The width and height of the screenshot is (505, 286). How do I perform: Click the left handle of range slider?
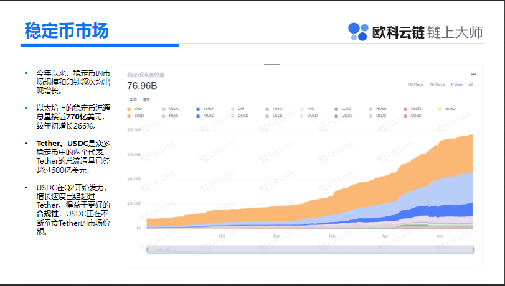148,249
